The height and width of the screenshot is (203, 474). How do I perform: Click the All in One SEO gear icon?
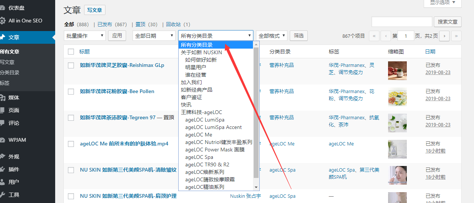pos(2,21)
